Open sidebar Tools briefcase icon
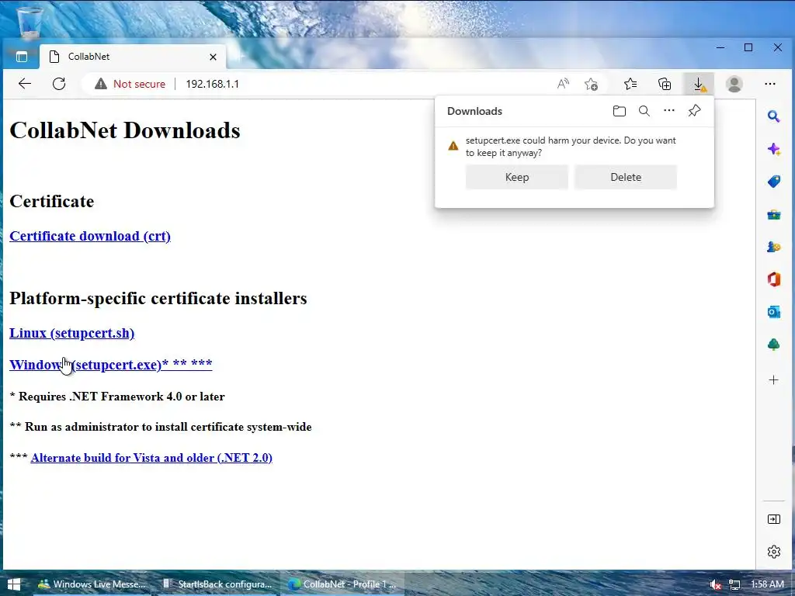 774,214
